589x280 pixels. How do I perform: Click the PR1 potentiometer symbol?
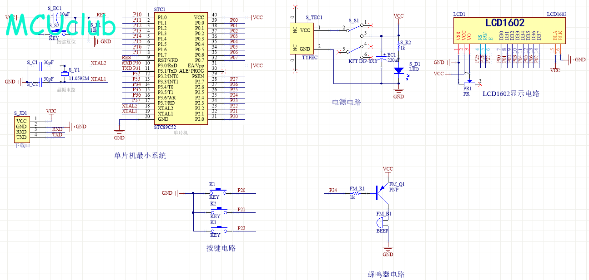[468, 84]
